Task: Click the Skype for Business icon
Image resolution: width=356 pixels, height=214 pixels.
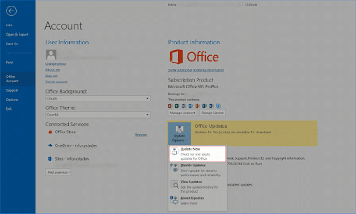Action: [x=218, y=106]
